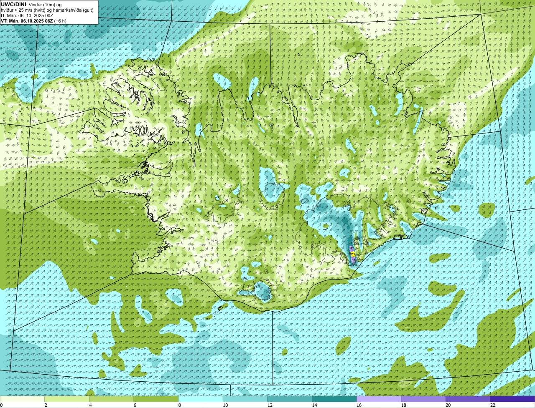This screenshot has width=535, height=408.
Task: Pick the pale cyan 8–10 legend swatch
Action: 201,399
